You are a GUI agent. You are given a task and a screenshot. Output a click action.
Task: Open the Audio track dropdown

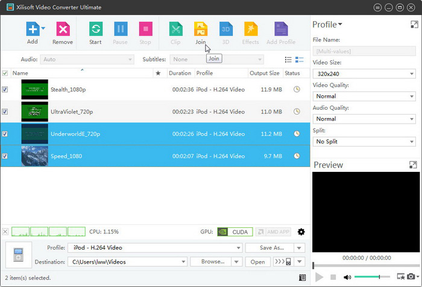coord(87,60)
